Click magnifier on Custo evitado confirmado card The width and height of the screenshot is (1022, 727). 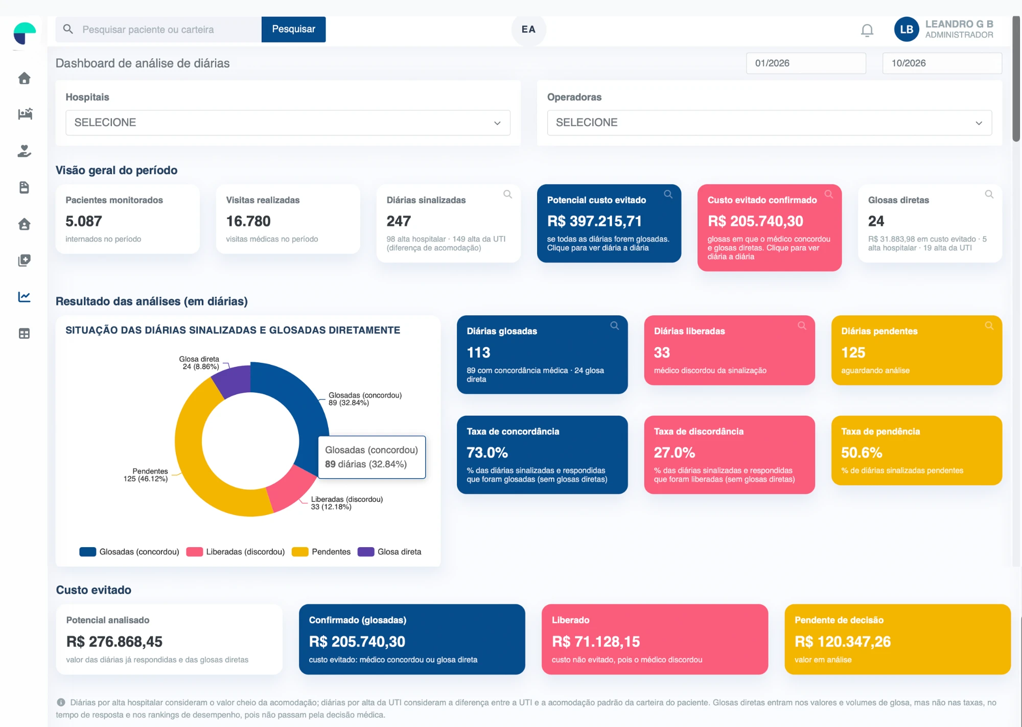coord(828,194)
